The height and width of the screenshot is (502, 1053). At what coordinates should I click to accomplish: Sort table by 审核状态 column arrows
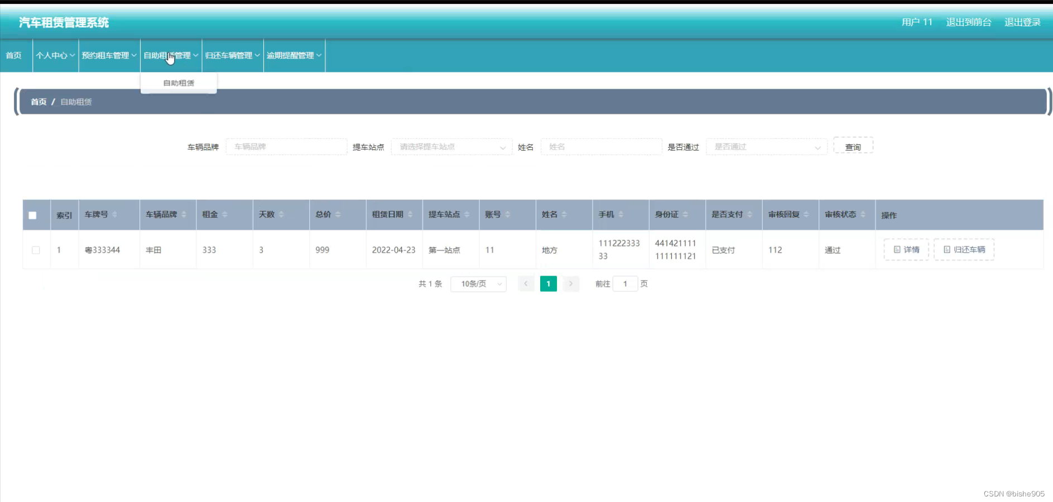pos(863,215)
